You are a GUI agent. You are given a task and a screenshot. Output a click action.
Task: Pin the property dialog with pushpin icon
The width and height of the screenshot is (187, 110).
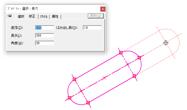point(10,16)
